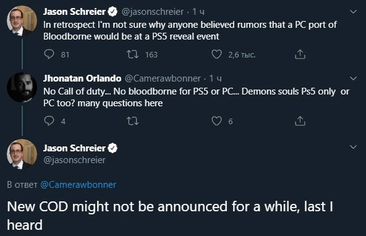Reply to Jason Schreier's Bloodborne tweet

[x=49, y=54]
